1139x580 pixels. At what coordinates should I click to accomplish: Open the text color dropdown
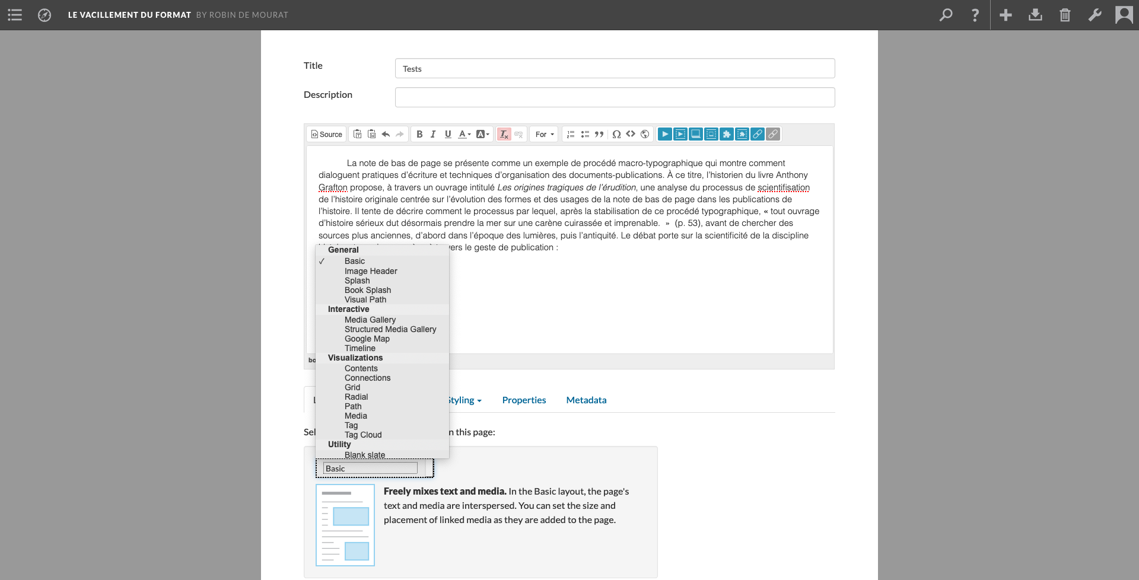[x=464, y=135]
